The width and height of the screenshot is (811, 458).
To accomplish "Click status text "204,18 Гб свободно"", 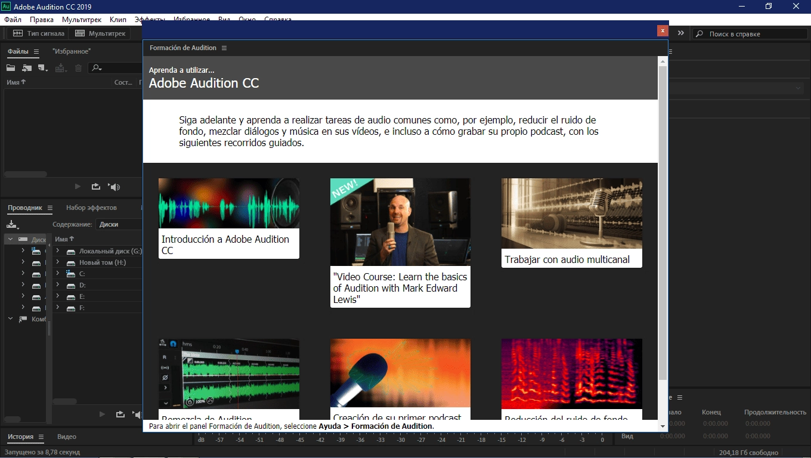I will point(749,453).
